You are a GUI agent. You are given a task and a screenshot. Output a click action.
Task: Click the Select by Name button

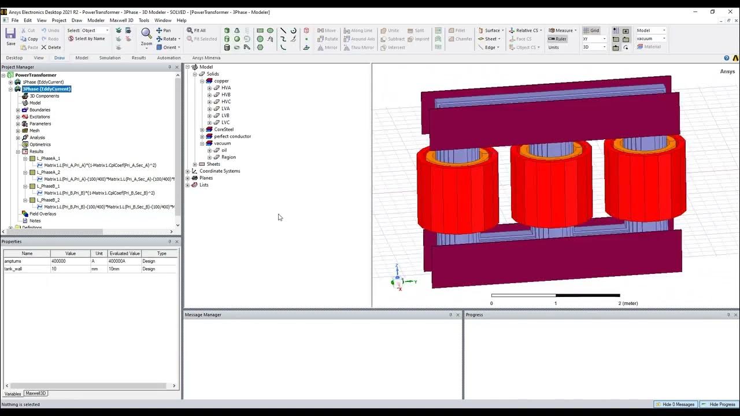(87, 39)
